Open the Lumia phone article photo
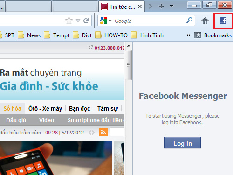The width and height of the screenshot is (233, 175). (56, 158)
